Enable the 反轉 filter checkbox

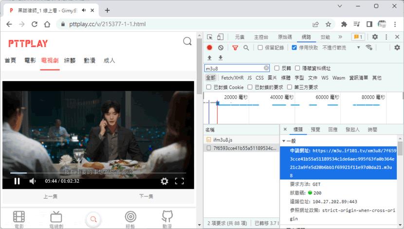(277, 68)
